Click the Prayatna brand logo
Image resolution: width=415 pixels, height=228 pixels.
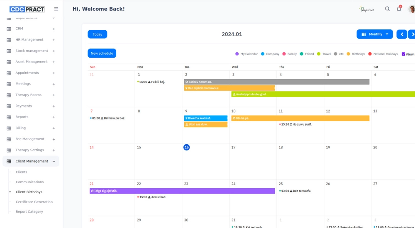click(x=367, y=9)
